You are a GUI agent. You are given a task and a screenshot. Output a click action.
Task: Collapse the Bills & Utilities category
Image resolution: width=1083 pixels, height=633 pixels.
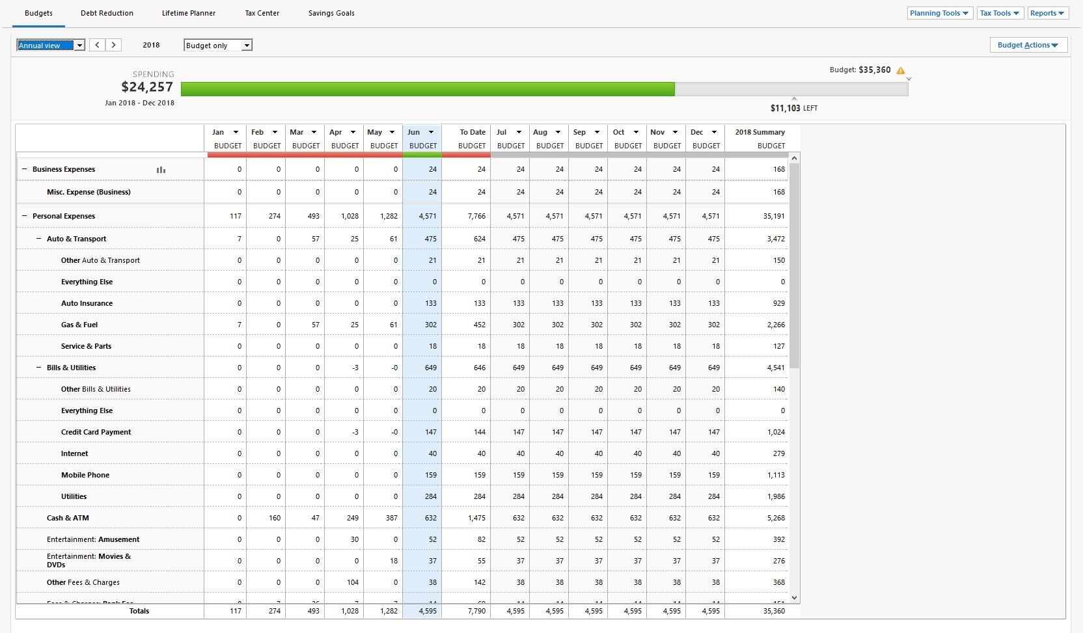39,368
